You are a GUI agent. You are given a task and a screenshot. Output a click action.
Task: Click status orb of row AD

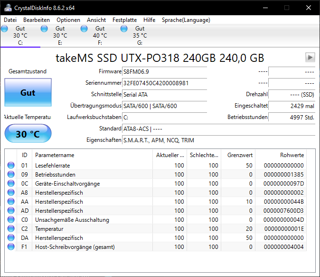tap(11, 210)
